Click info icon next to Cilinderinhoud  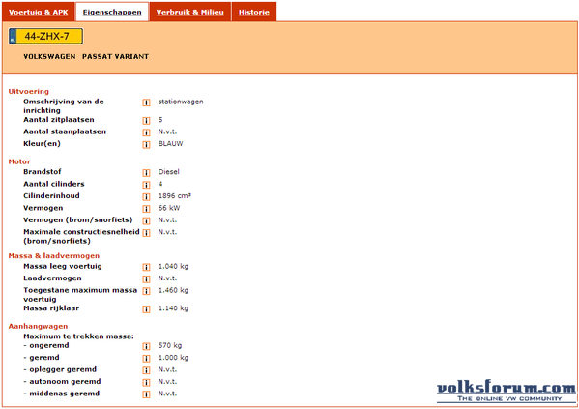tap(146, 196)
